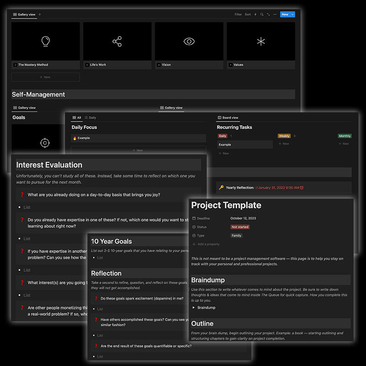Expand the Braindump toggle triangle
Image resolution: width=366 pixels, height=366 pixels.
pos(194,308)
